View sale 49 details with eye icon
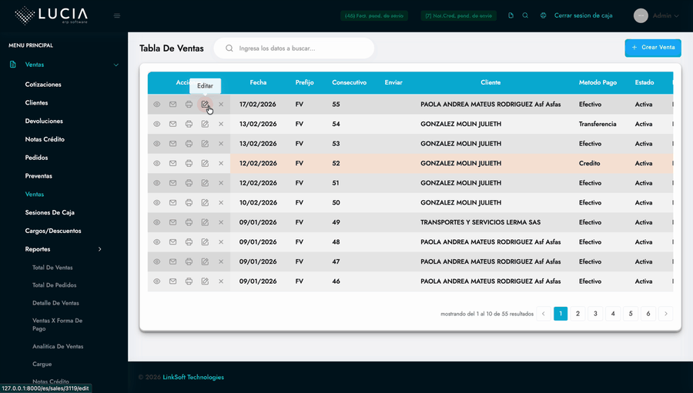The image size is (693, 393). (156, 222)
